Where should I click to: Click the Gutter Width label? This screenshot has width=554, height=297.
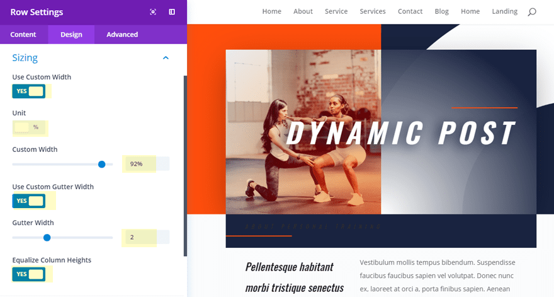tap(33, 223)
